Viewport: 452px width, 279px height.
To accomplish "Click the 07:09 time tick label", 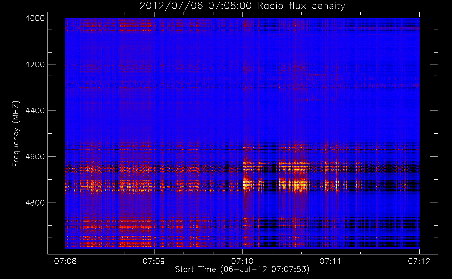I will (x=154, y=261).
